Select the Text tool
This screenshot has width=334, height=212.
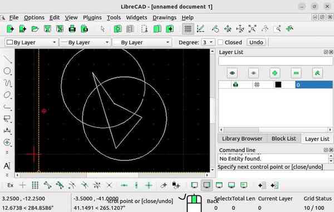(x=7, y=166)
